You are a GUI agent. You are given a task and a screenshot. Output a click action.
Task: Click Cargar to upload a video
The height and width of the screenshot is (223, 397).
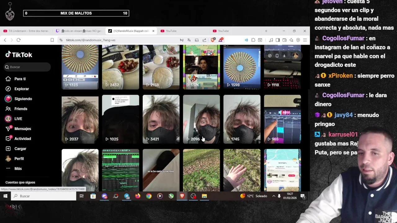[x=16, y=149]
